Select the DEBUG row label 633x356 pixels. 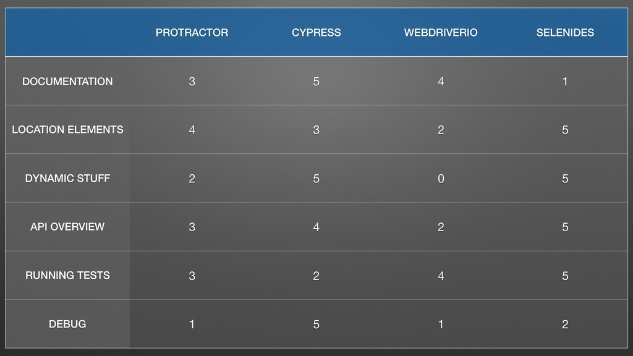click(67, 324)
